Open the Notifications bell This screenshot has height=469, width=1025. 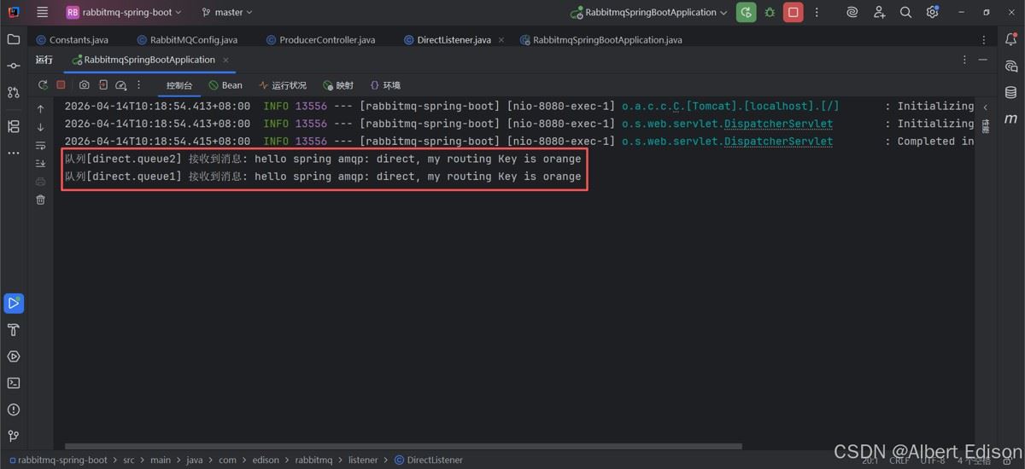[1011, 39]
